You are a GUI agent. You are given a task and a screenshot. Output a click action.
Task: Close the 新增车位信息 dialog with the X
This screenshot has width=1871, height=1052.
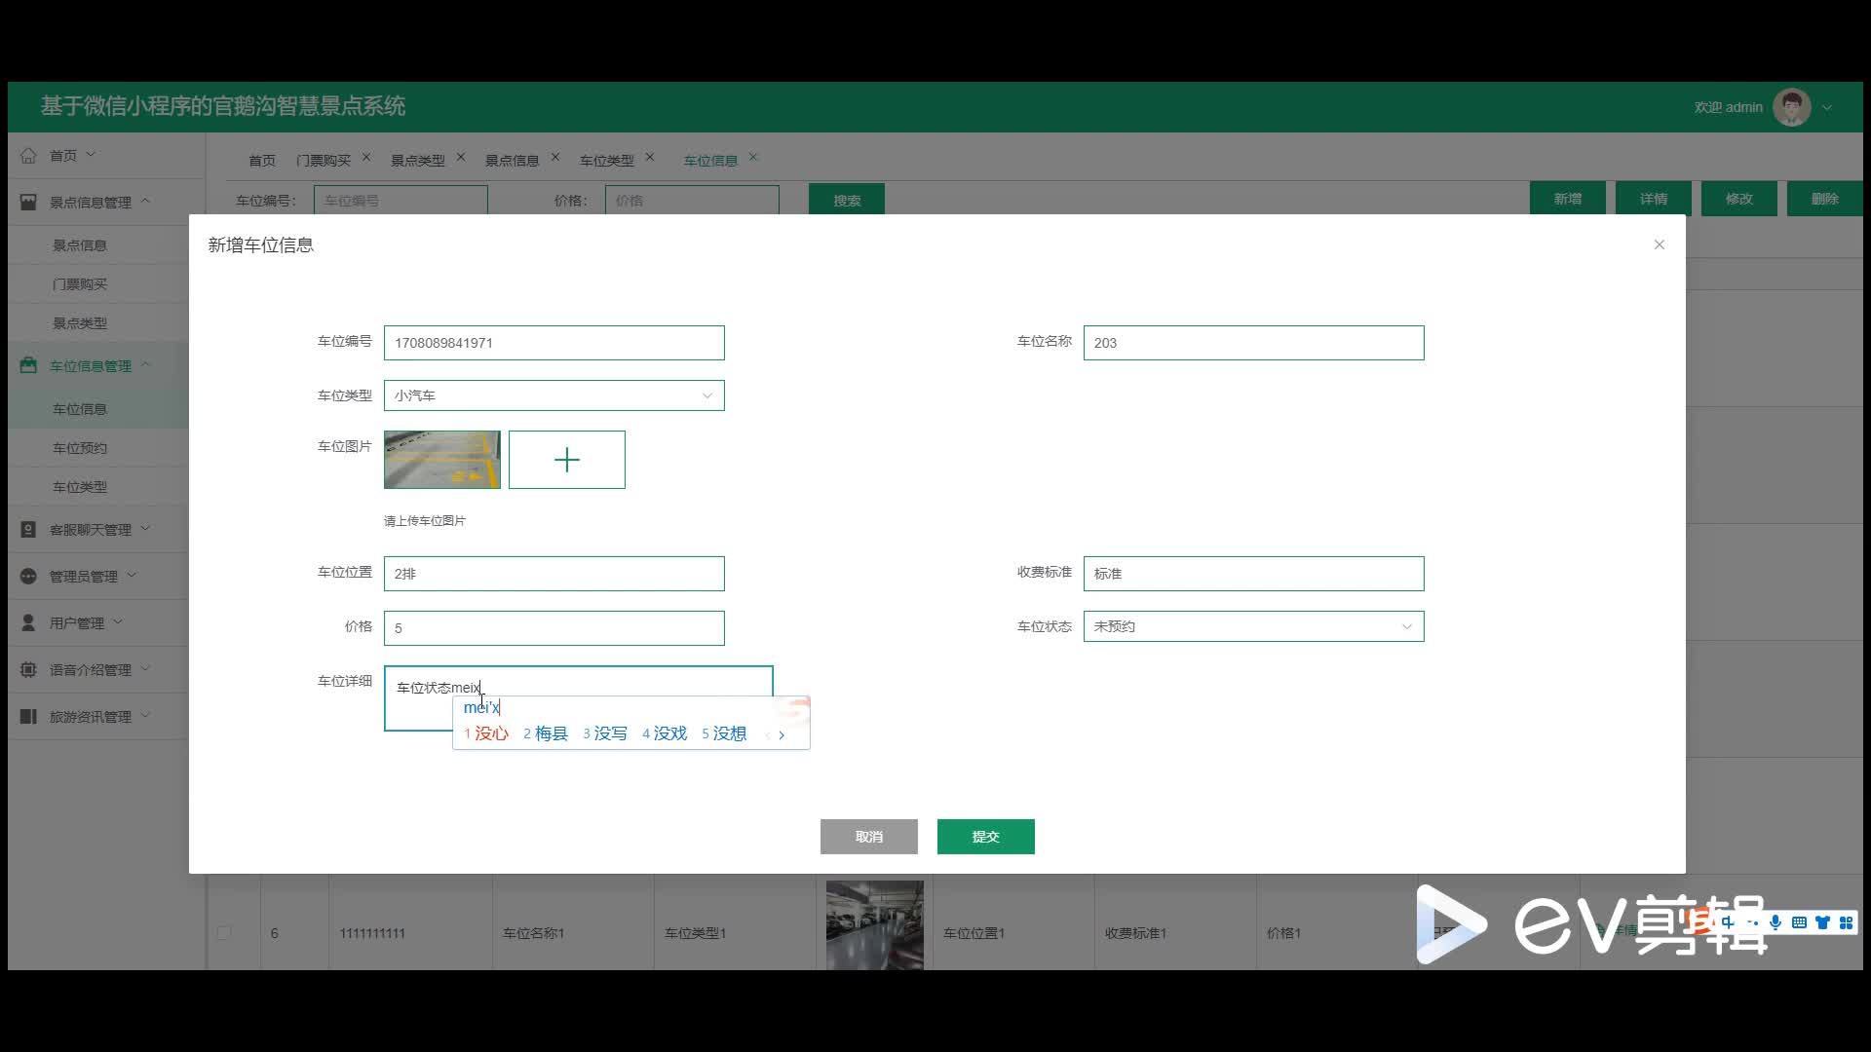[1659, 244]
